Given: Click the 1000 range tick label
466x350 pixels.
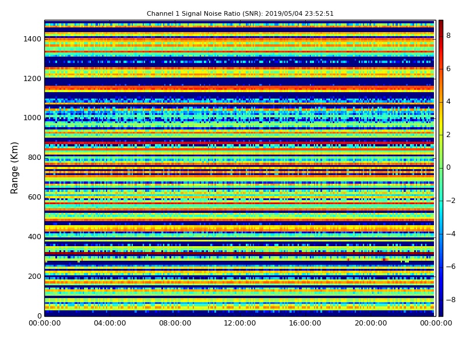Looking at the screenshot, I should (33, 118).
